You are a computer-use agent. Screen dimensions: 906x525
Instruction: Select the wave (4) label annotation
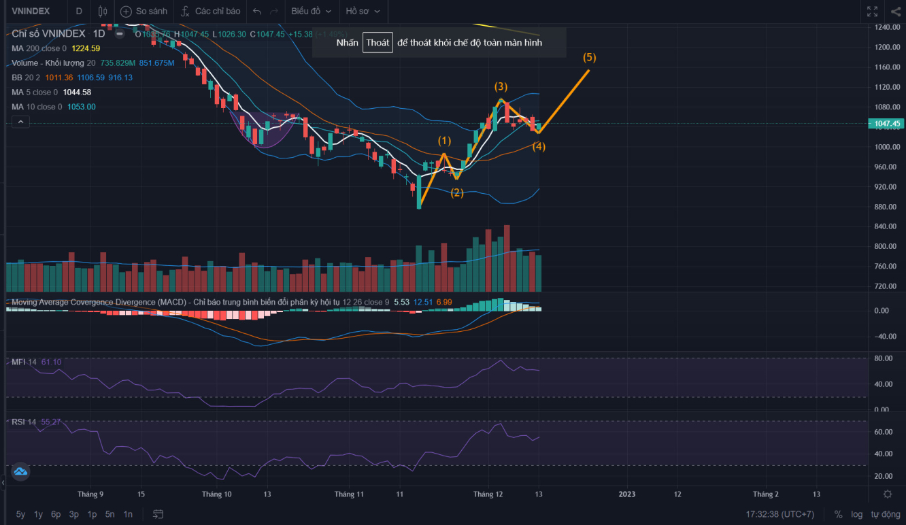click(x=539, y=146)
